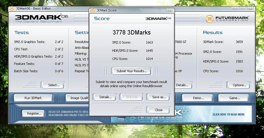This screenshot has width=264, height=138.
Task: Click the Tests section heading
Action: (21, 32)
